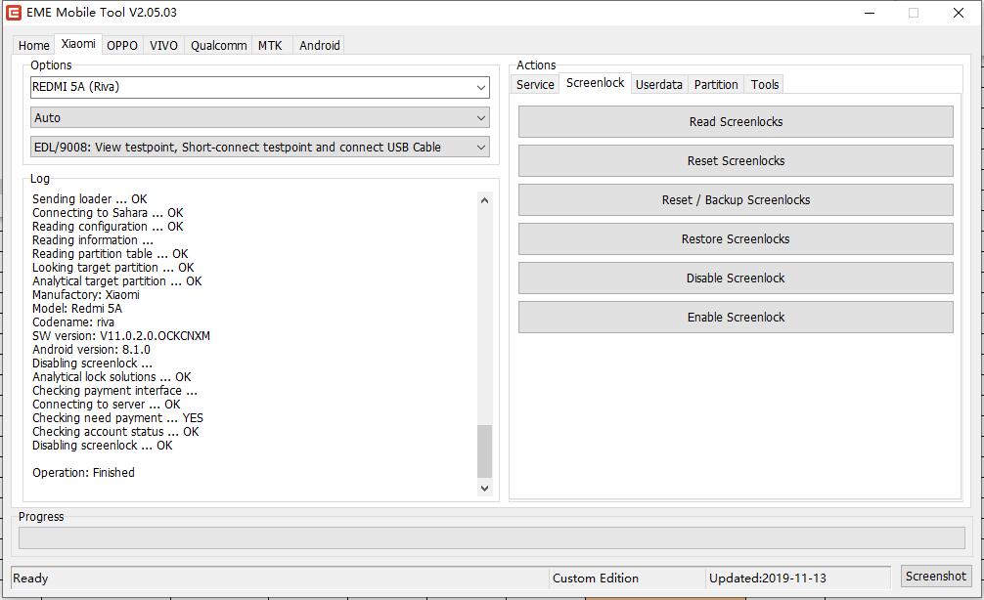This screenshot has width=984, height=600.
Task: Click the 'Ready' status bar text
Action: (x=30, y=579)
